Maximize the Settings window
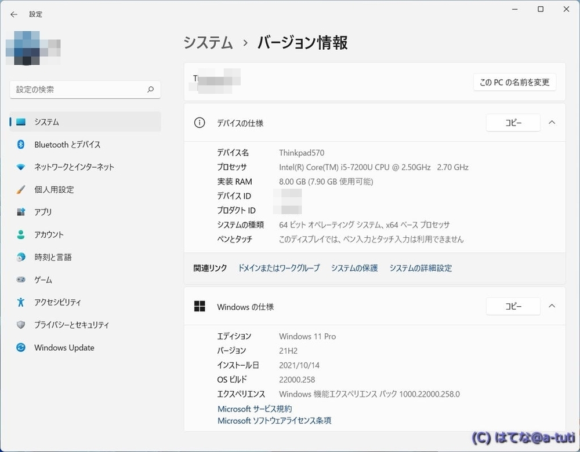 pos(541,9)
